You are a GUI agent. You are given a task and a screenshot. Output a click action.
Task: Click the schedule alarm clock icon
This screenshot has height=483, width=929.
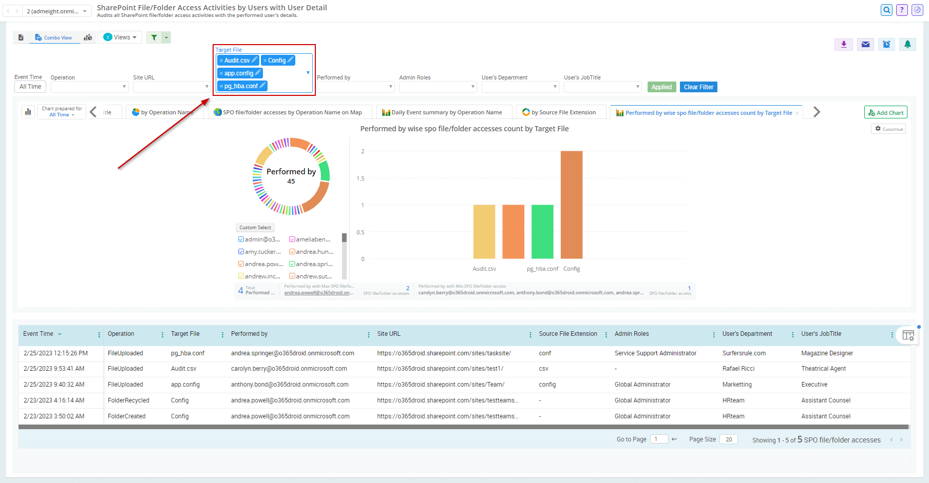click(886, 45)
